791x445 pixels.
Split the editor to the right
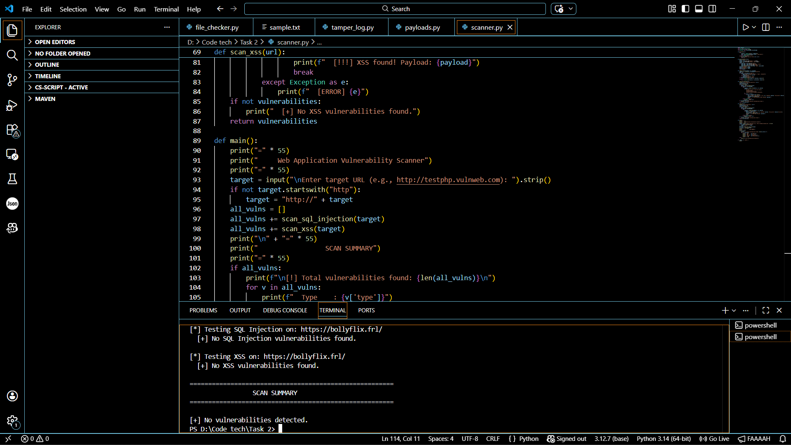pyautogui.click(x=766, y=27)
